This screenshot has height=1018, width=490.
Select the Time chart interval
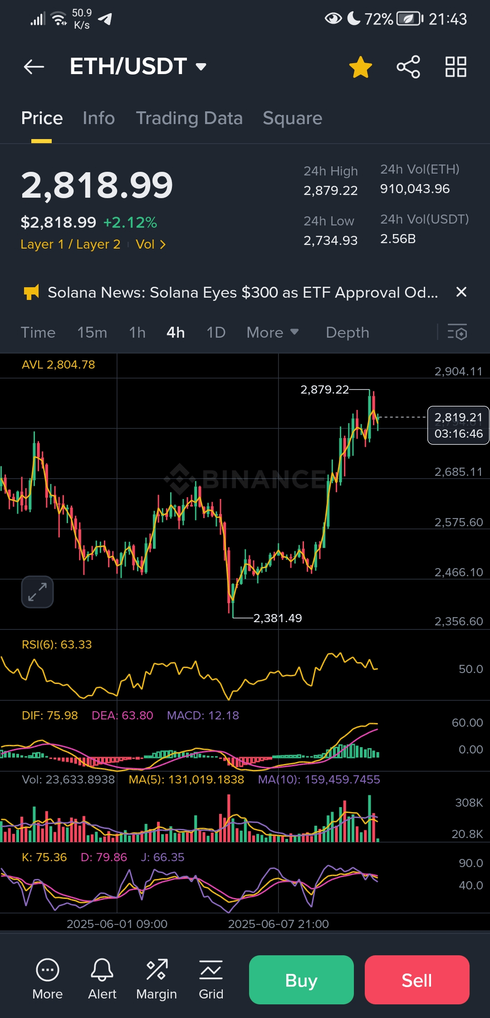[38, 333]
